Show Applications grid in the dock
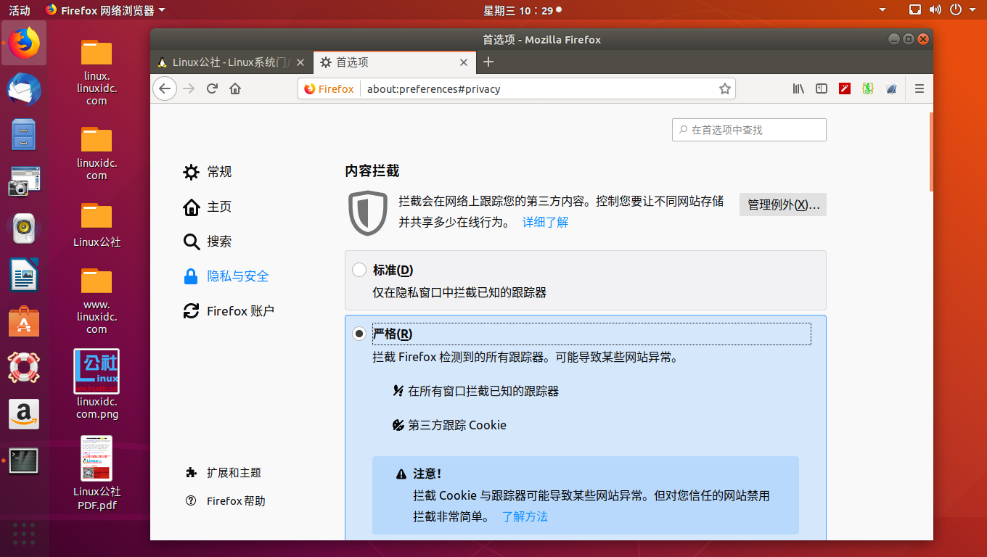Viewport: 987px width, 557px height. coord(25,533)
